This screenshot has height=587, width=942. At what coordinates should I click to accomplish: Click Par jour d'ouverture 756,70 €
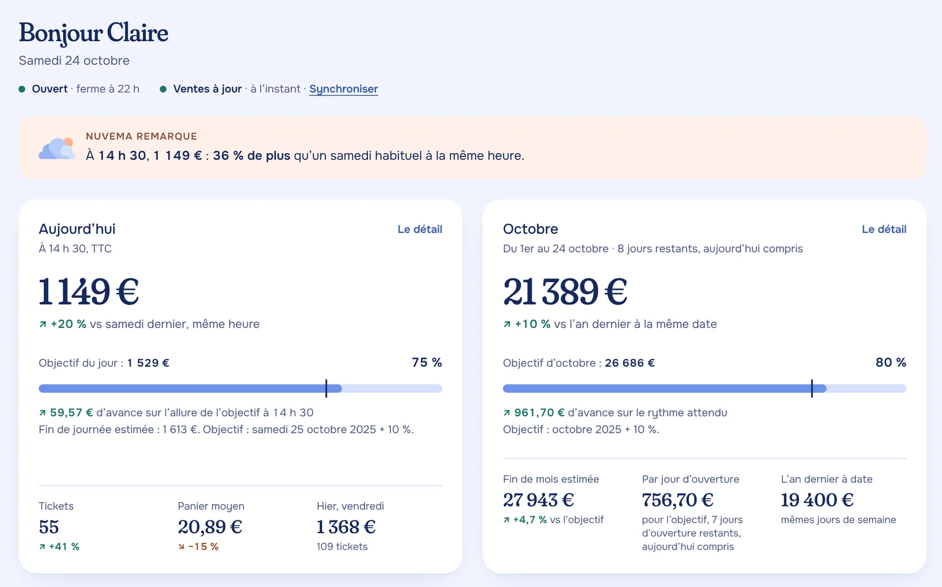[678, 500]
